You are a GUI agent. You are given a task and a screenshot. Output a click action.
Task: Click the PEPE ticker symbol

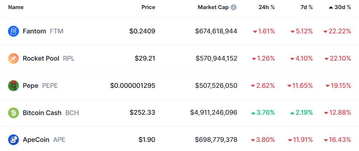pos(50,86)
